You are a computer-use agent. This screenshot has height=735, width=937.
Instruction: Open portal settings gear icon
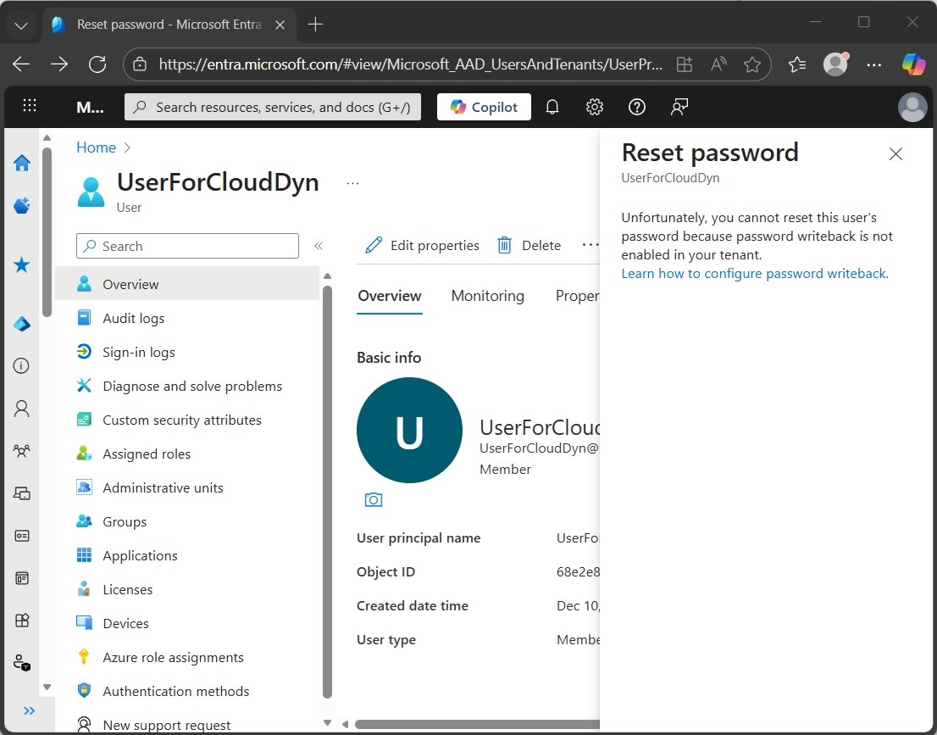pos(594,107)
